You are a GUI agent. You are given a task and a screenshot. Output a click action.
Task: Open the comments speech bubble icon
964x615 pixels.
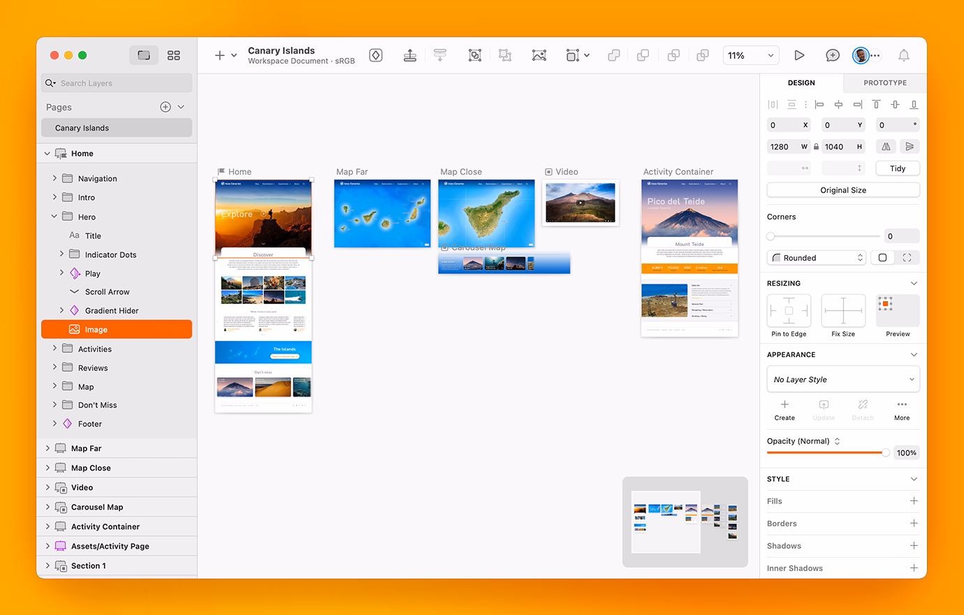[833, 55]
